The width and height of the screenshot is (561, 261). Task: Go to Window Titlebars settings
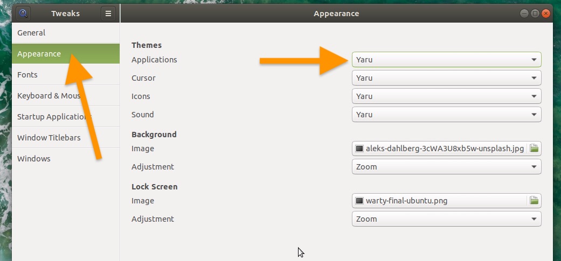[x=66, y=137]
